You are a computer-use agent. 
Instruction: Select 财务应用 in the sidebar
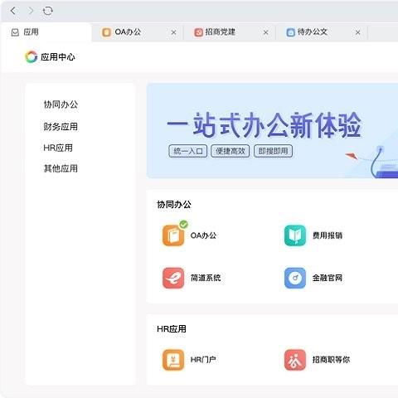tap(61, 127)
